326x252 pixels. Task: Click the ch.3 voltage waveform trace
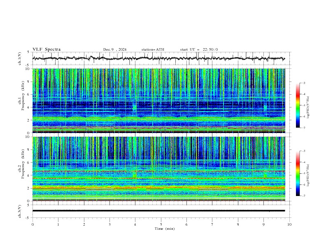[x=158, y=211]
